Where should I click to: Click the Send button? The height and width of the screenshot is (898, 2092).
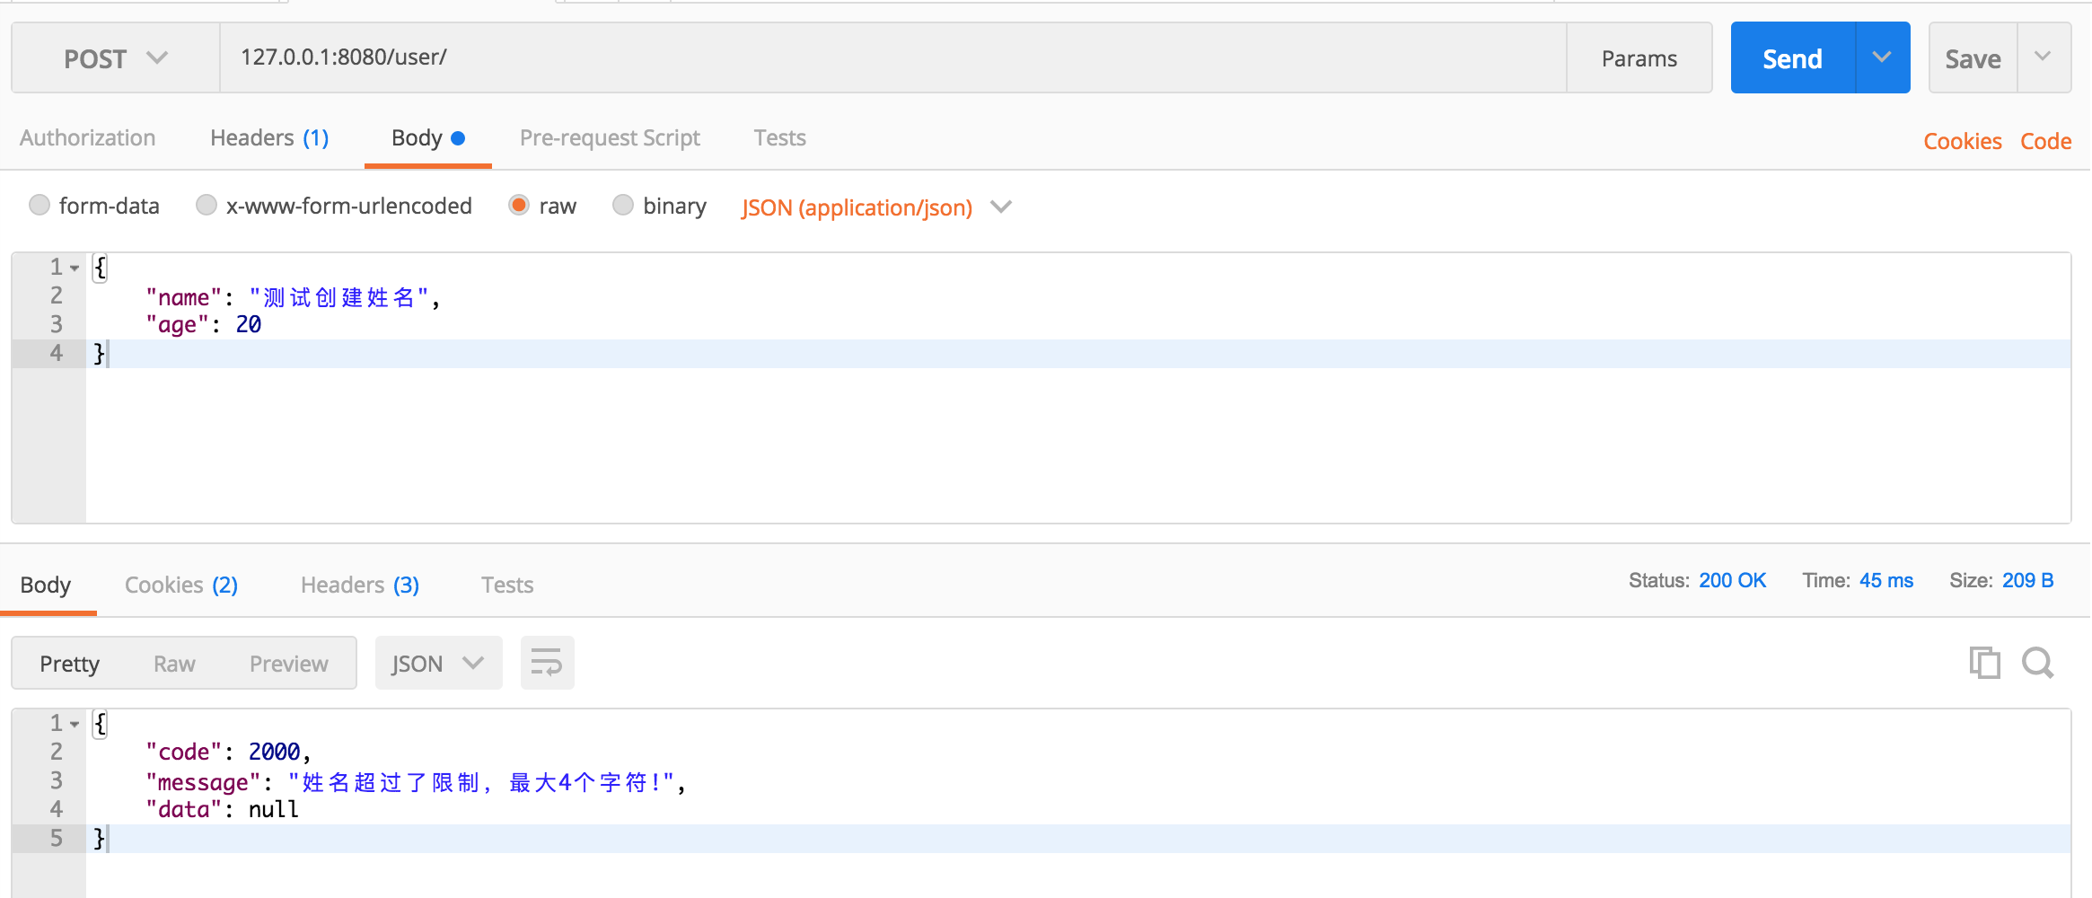[x=1792, y=57]
